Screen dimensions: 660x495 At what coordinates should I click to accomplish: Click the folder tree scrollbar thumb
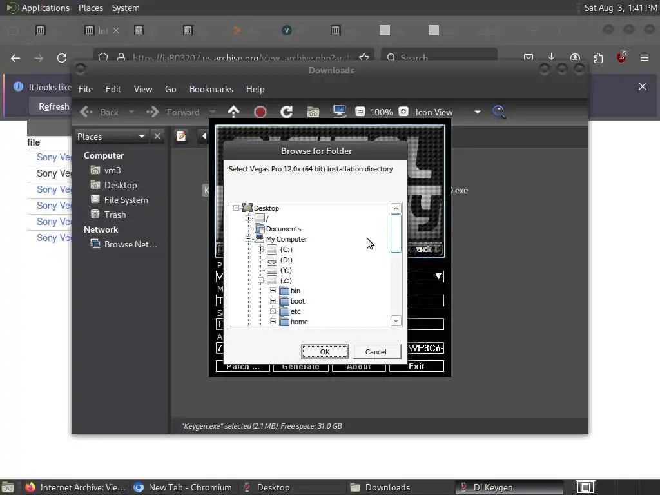(x=396, y=233)
